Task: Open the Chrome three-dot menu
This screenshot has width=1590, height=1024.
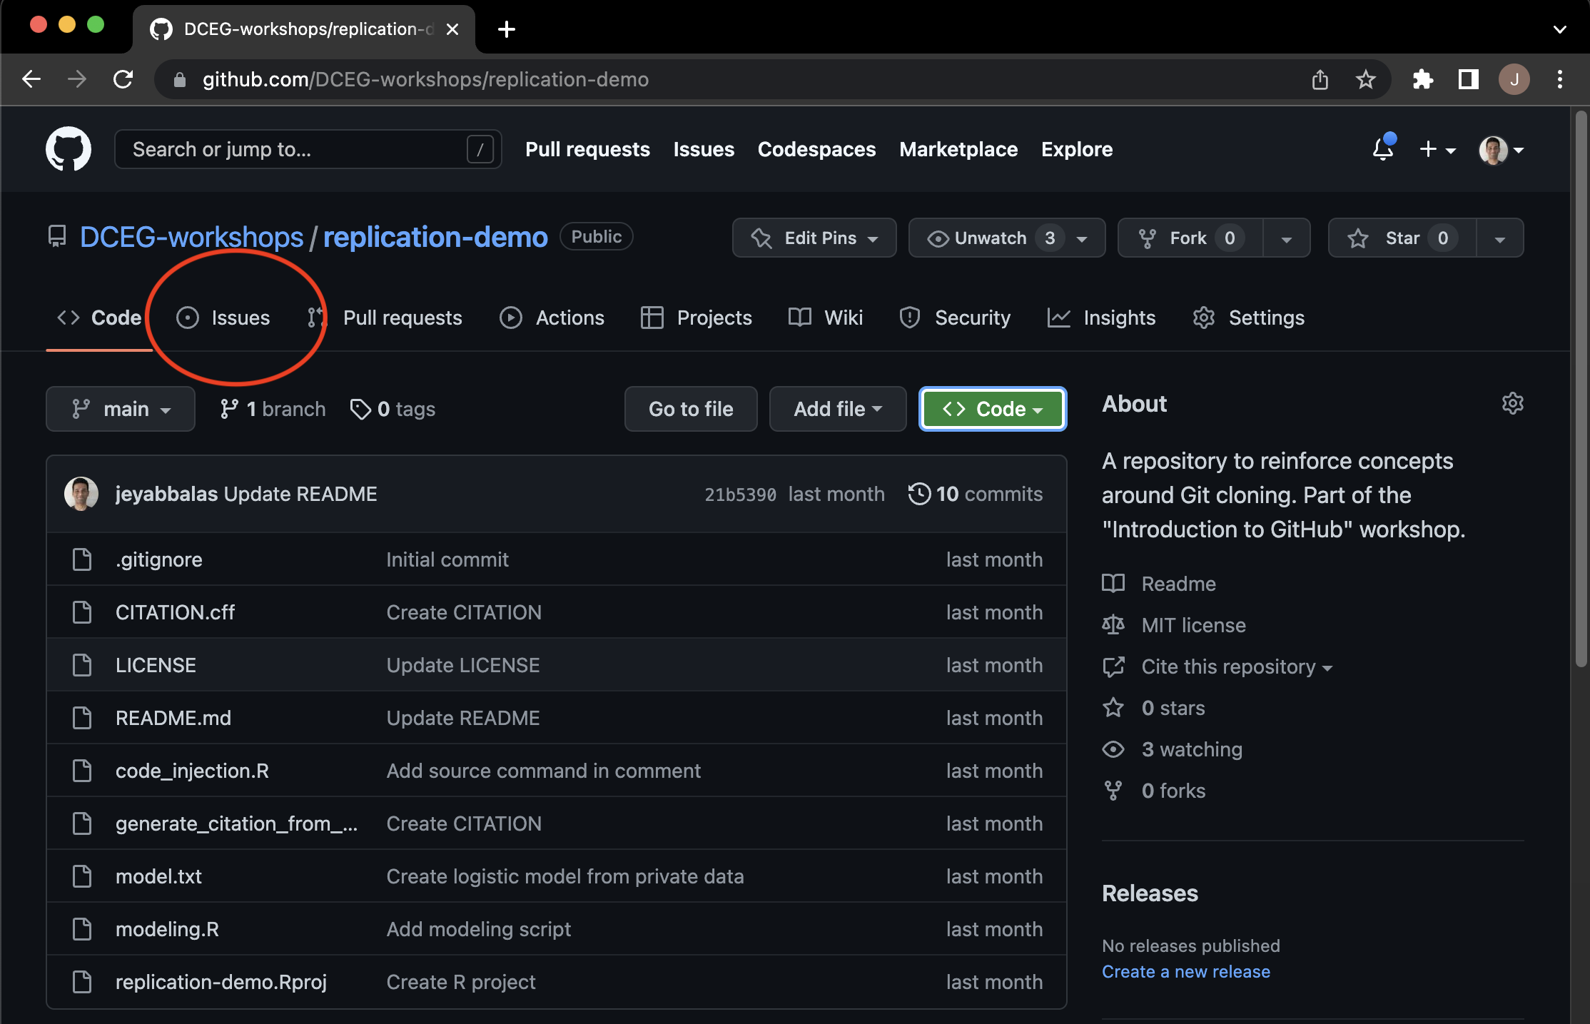Action: [x=1560, y=79]
